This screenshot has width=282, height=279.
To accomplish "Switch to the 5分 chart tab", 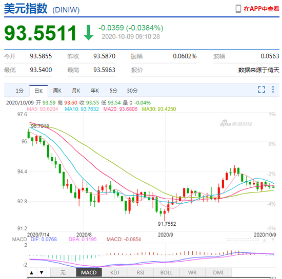I will point(113,91).
